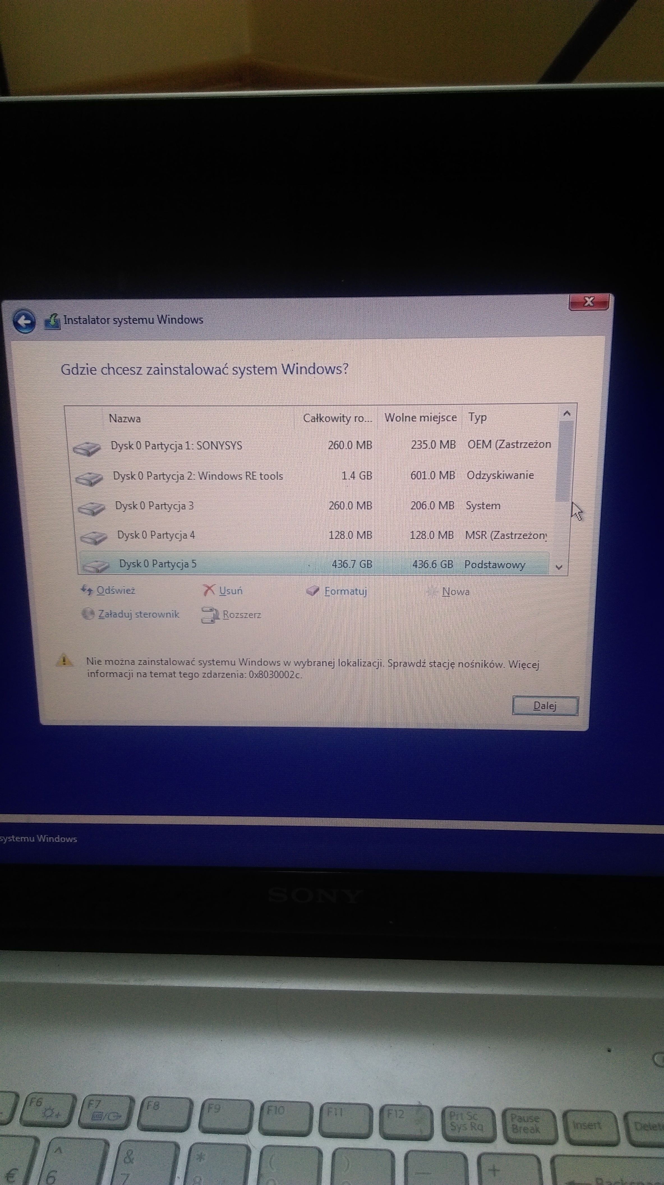
Task: Sort by the Wolne miejsce column header
Action: click(420, 417)
